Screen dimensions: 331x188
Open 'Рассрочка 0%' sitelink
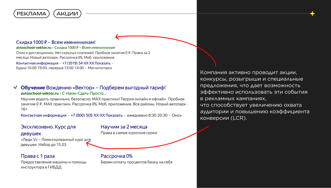117,156
